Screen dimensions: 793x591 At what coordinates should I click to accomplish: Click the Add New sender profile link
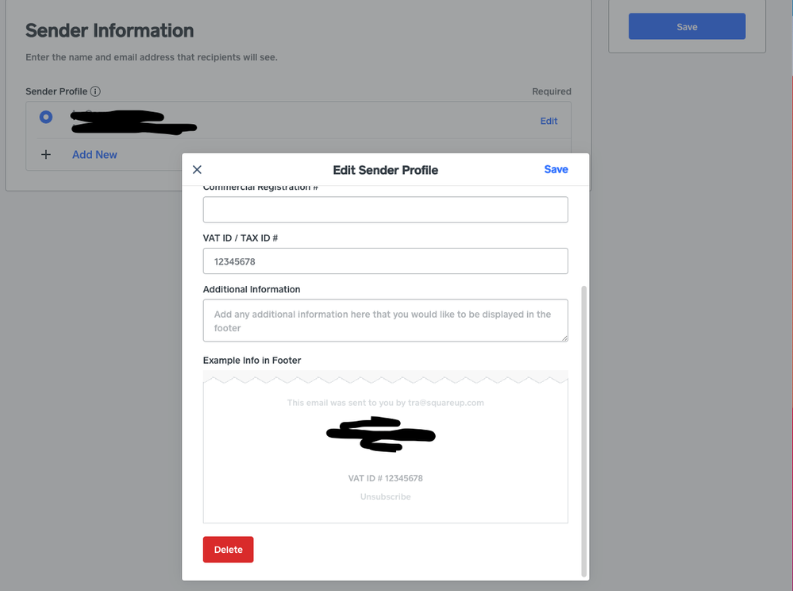pos(94,155)
